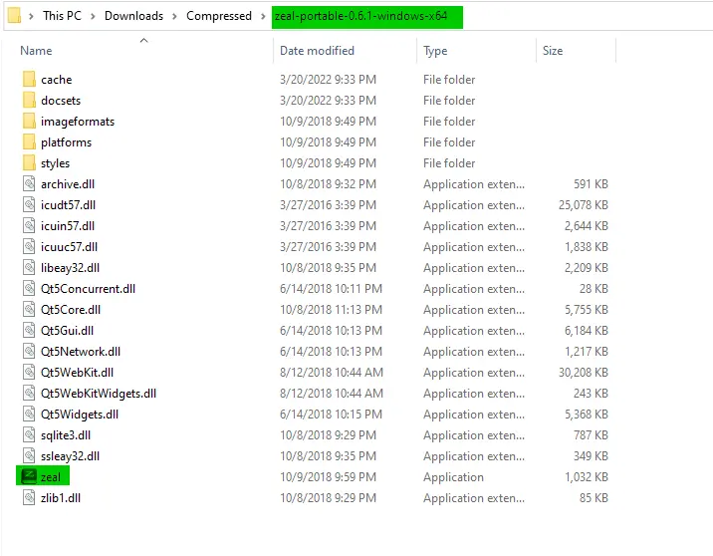The image size is (713, 556).
Task: Click the file named Qt5Network.dll
Action: 81,352
